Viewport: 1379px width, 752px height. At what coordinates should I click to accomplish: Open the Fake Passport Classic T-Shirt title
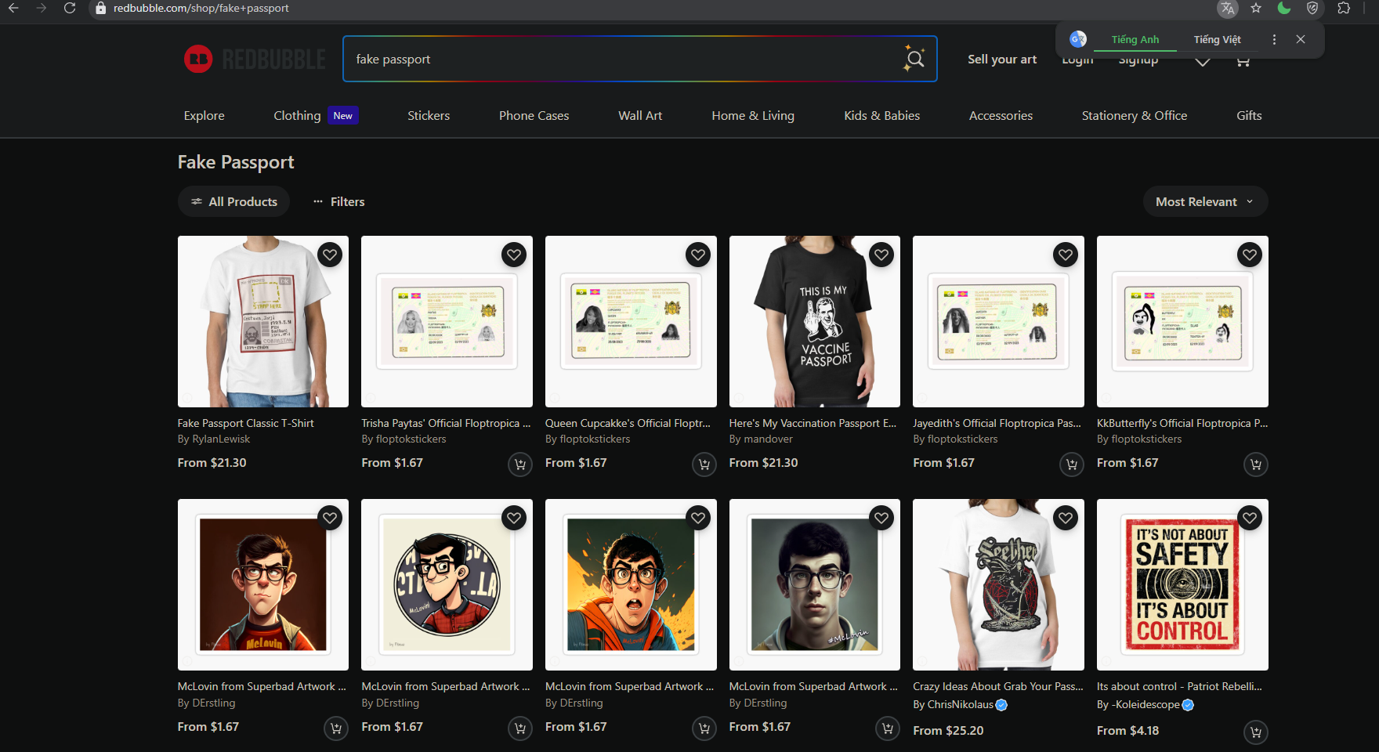246,423
